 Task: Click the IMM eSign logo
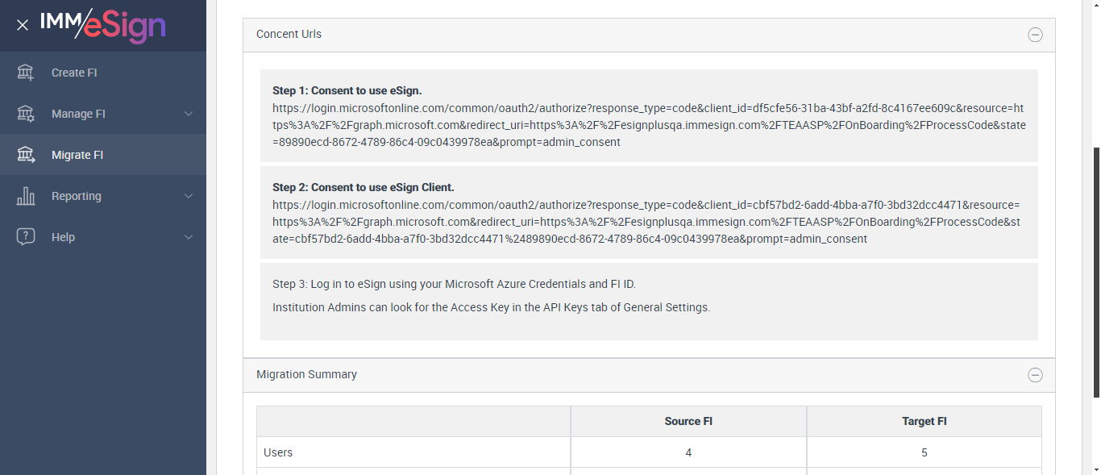click(x=103, y=25)
